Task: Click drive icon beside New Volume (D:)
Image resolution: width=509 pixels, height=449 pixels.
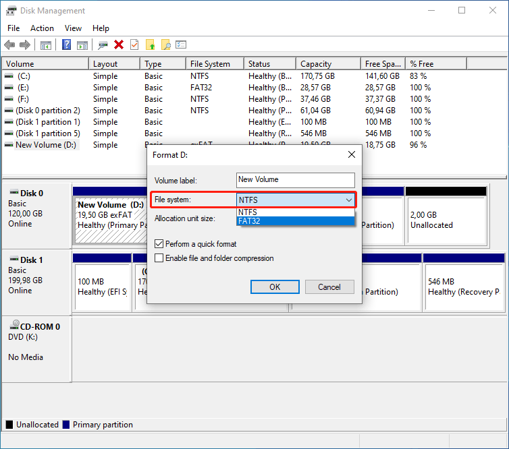Action: (9, 145)
